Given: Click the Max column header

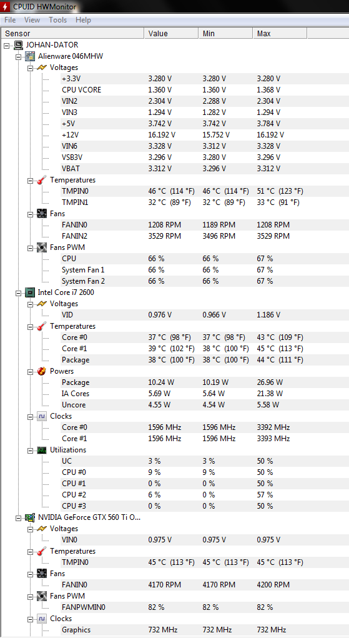Looking at the screenshot, I should (x=280, y=33).
